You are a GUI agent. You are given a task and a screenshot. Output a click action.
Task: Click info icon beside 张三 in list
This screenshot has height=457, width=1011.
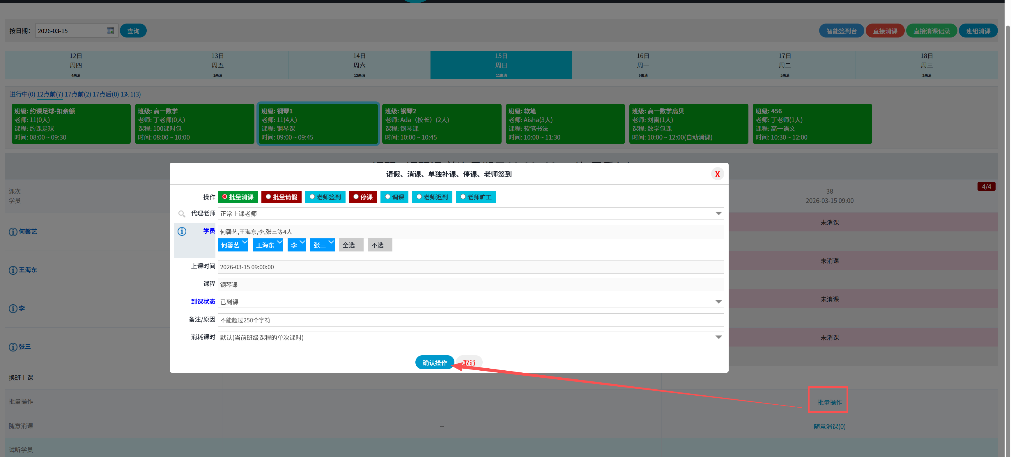tap(13, 347)
